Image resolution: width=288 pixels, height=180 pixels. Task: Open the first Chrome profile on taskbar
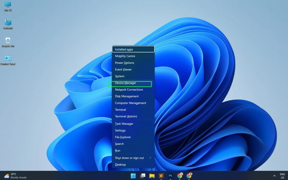(x=180, y=176)
